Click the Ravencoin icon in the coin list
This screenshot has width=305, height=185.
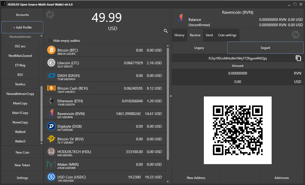[x=51, y=114]
